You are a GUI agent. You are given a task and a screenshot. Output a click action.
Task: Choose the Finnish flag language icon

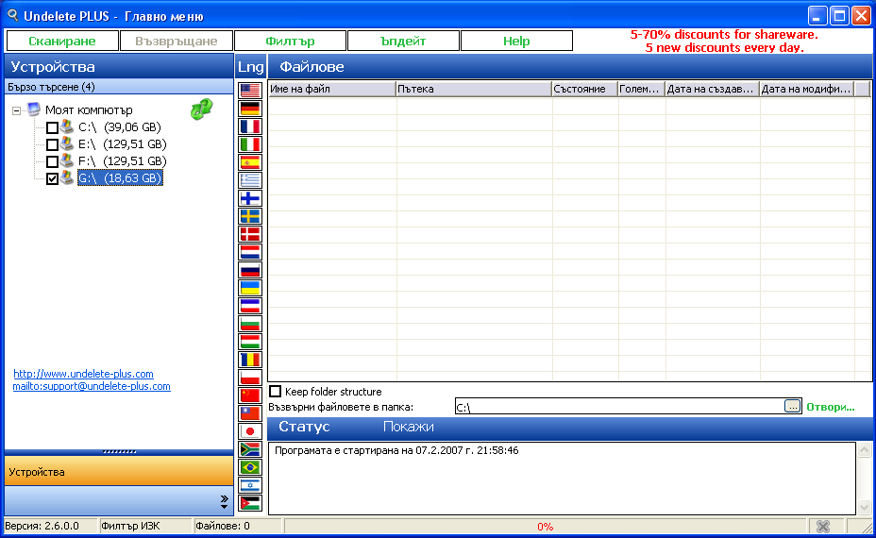click(x=250, y=198)
